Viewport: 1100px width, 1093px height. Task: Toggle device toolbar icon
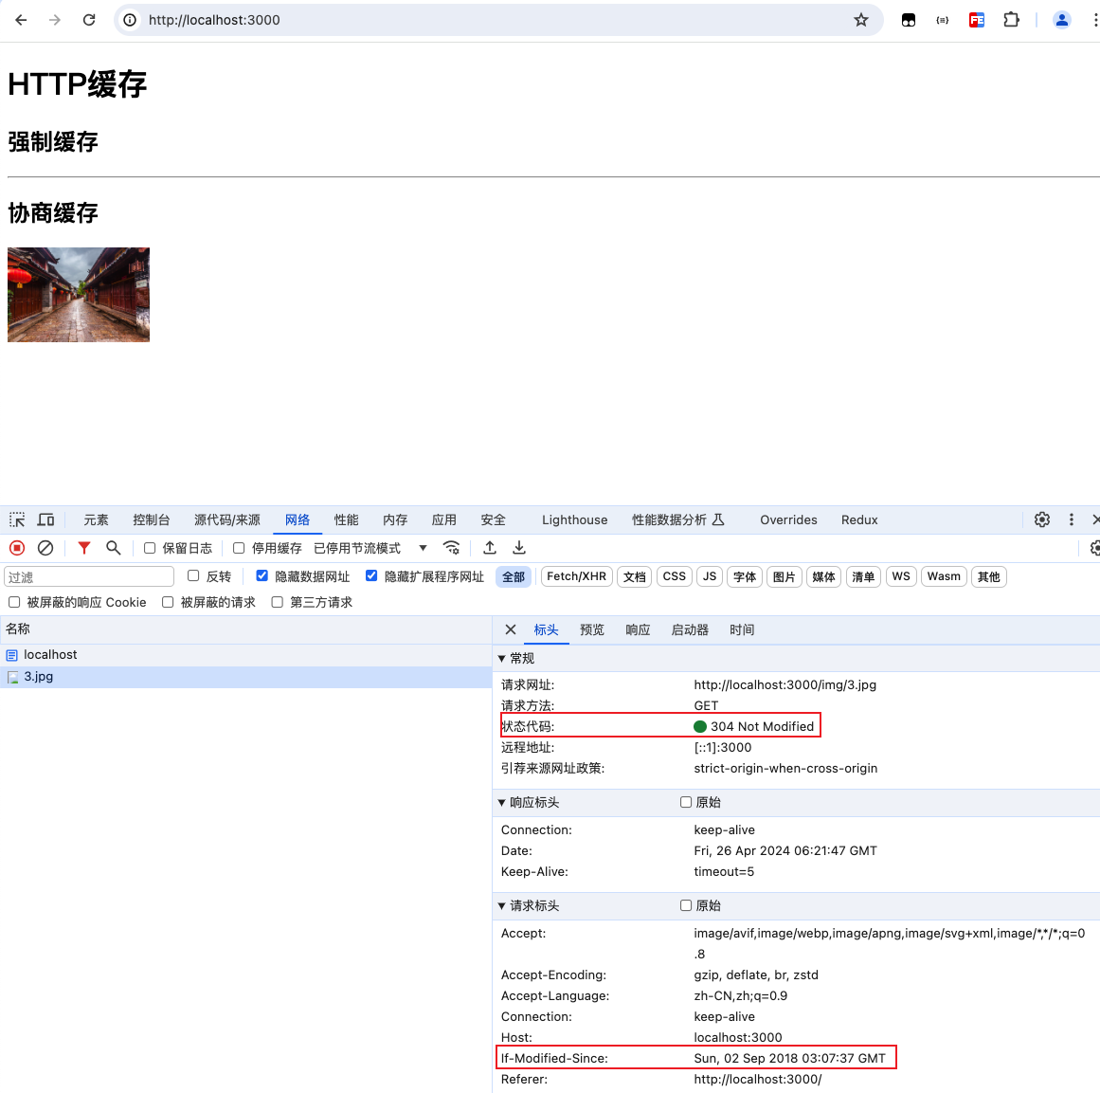(x=46, y=519)
